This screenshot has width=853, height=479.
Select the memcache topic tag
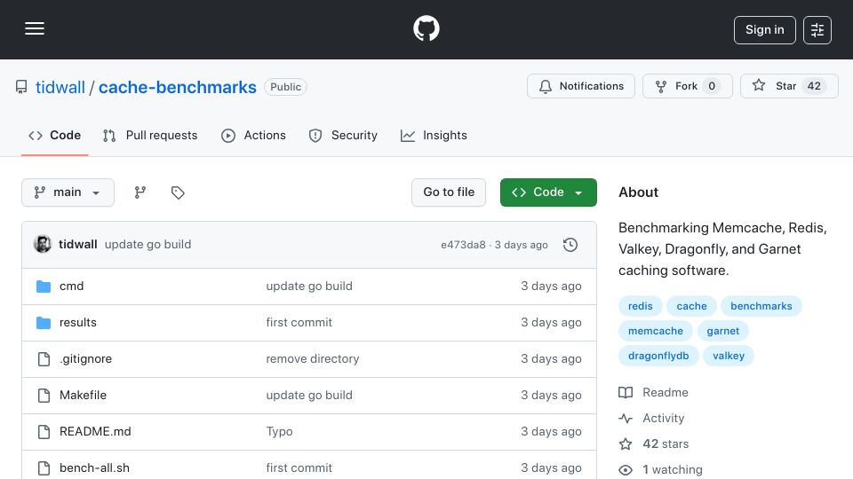click(655, 331)
